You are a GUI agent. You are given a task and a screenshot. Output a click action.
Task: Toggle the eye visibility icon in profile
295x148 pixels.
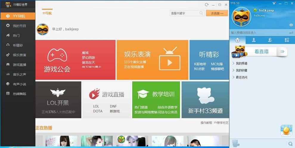(291, 25)
